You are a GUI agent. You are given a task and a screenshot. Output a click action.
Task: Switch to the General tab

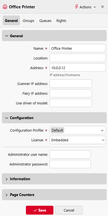(11, 21)
